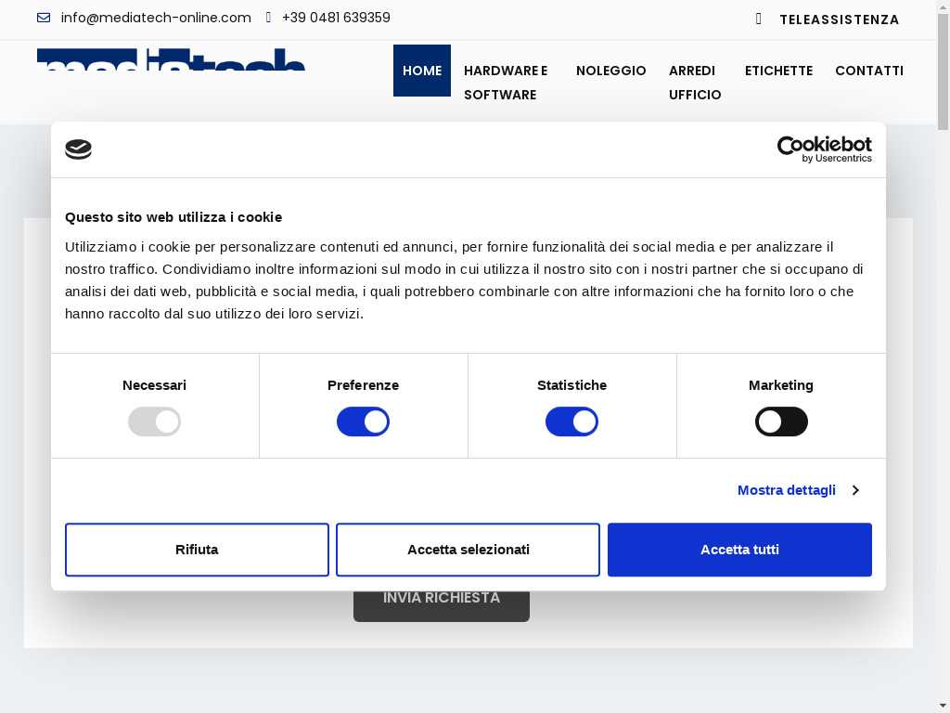
Task: Expand Mostra dettagli chevron arrow
Action: (854, 490)
